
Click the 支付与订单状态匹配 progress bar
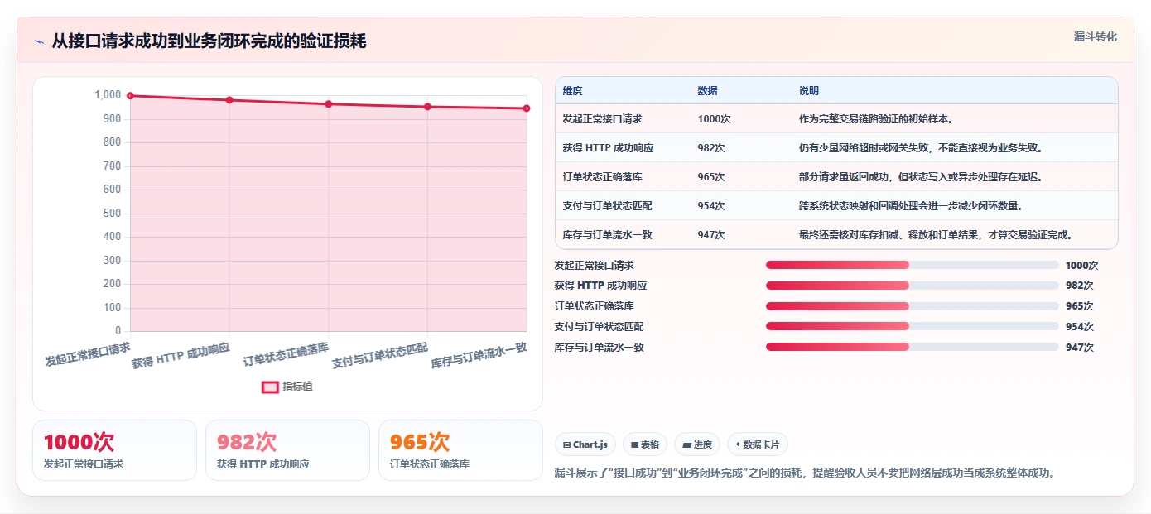(912, 326)
